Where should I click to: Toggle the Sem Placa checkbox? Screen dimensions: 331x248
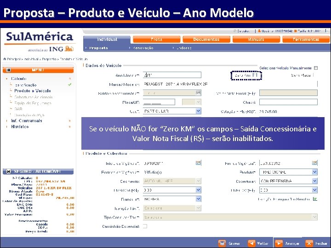click(x=314, y=75)
